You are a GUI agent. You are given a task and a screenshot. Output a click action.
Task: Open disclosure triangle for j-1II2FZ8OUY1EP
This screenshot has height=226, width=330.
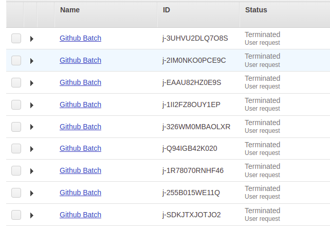[x=32, y=105]
